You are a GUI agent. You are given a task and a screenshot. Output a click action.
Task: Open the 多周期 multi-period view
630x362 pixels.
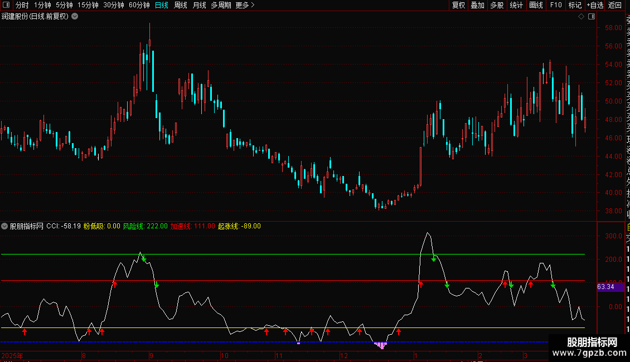click(221, 6)
